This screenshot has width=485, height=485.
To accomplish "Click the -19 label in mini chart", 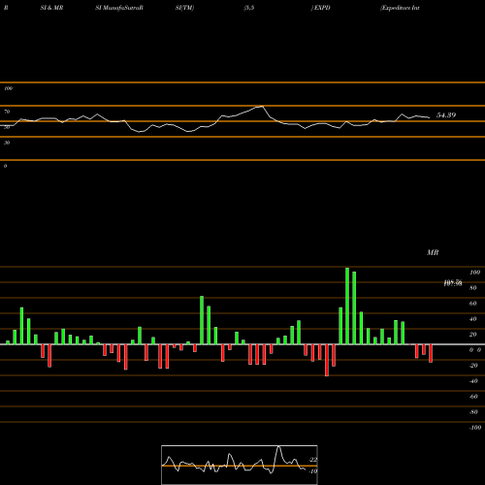I will (313, 471).
